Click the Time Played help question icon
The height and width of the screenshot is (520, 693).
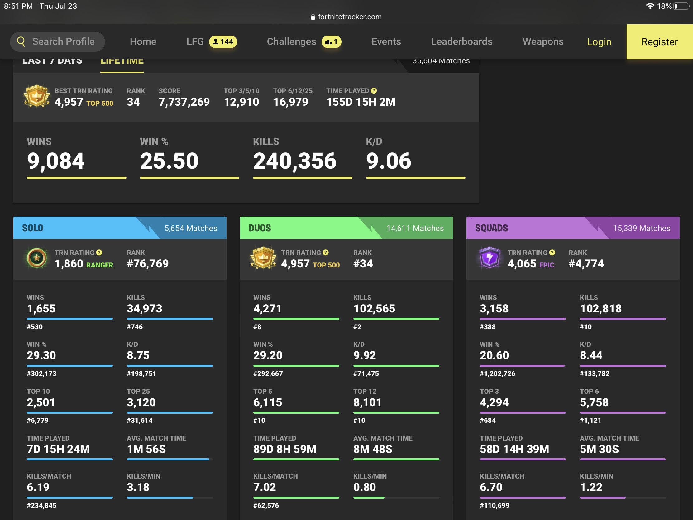click(373, 91)
